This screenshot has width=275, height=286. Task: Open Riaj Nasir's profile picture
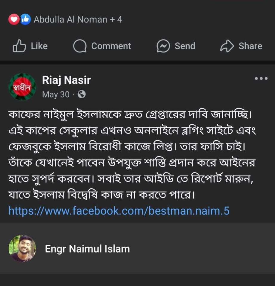(22, 87)
